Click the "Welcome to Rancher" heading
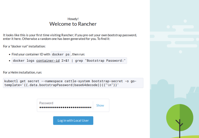199x138 pixels. click(x=73, y=24)
